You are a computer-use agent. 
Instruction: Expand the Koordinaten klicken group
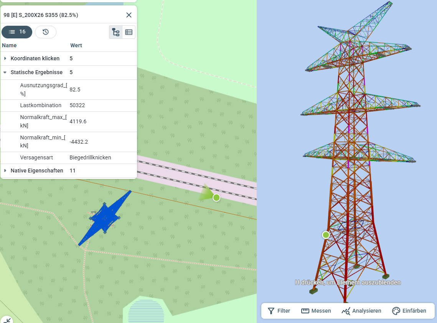coord(5,58)
